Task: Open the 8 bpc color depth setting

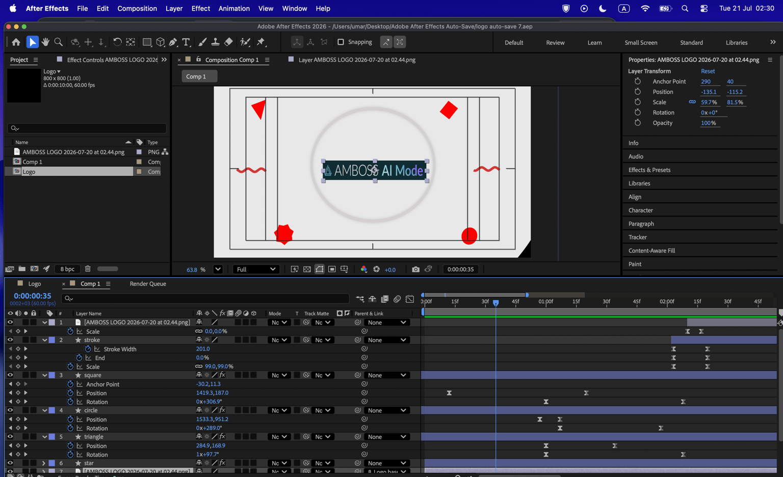Action: 67,269
